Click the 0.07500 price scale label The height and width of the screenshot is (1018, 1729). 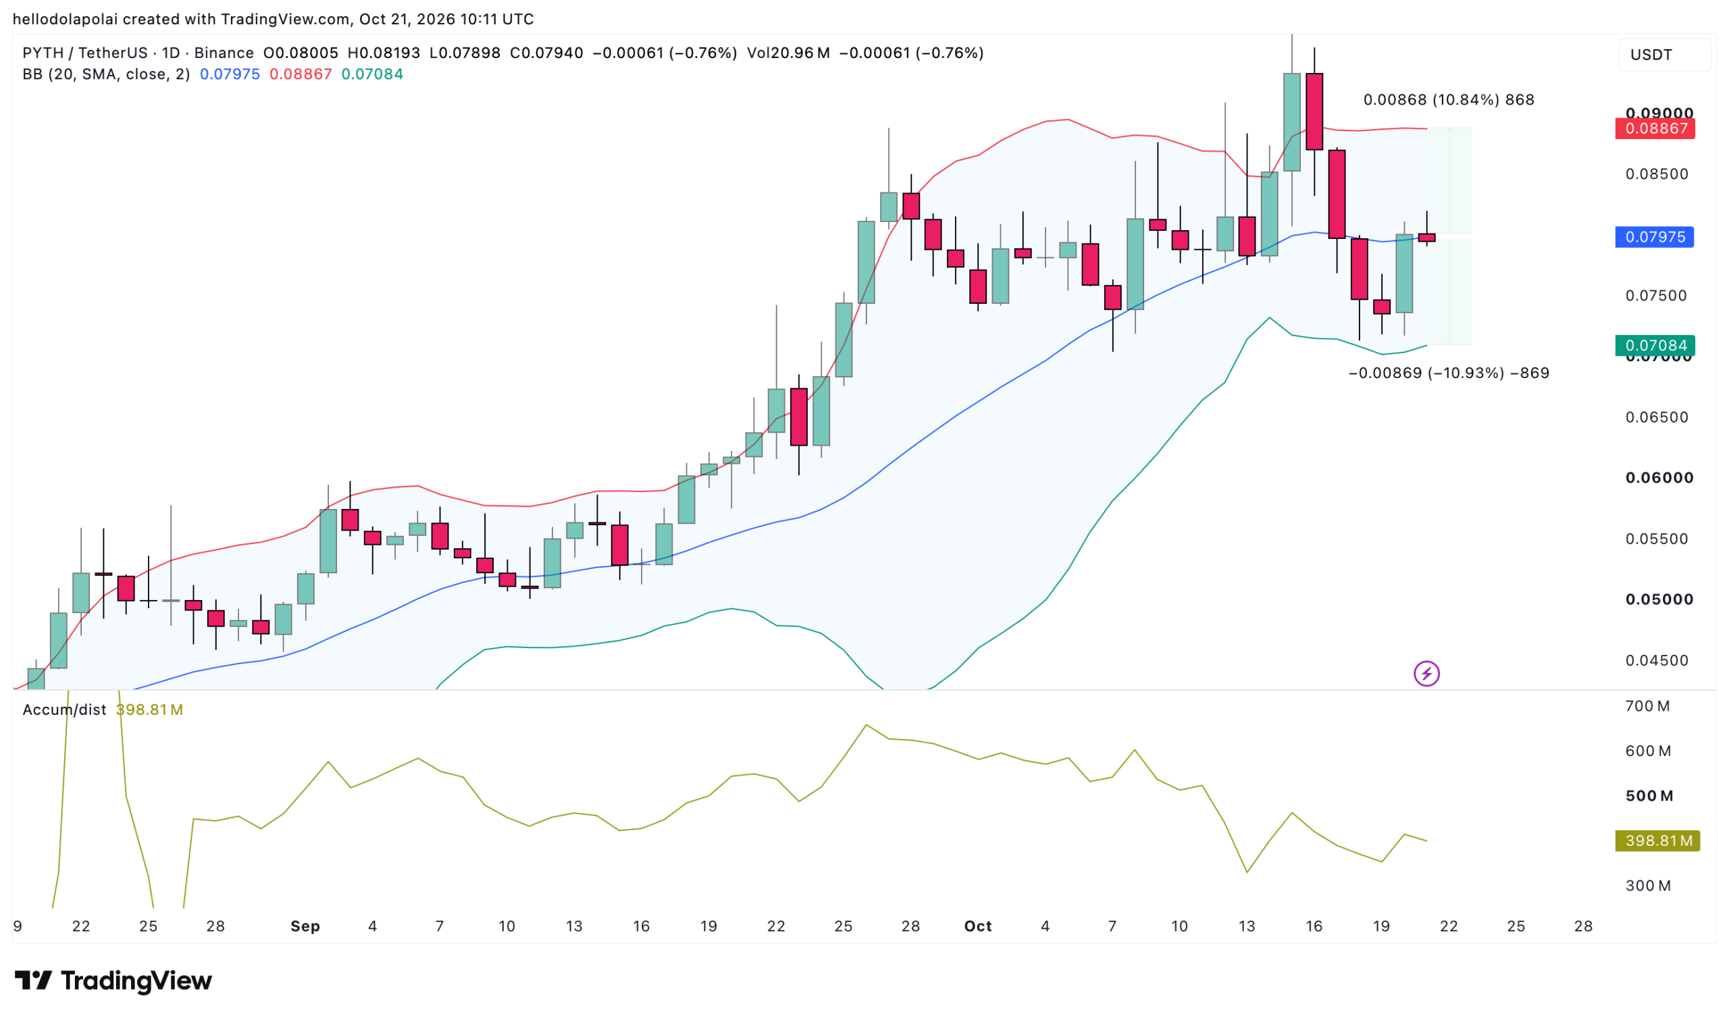[x=1656, y=296]
